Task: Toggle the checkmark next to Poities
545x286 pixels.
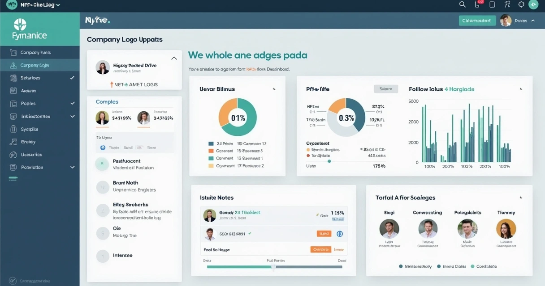Action: 72,103
